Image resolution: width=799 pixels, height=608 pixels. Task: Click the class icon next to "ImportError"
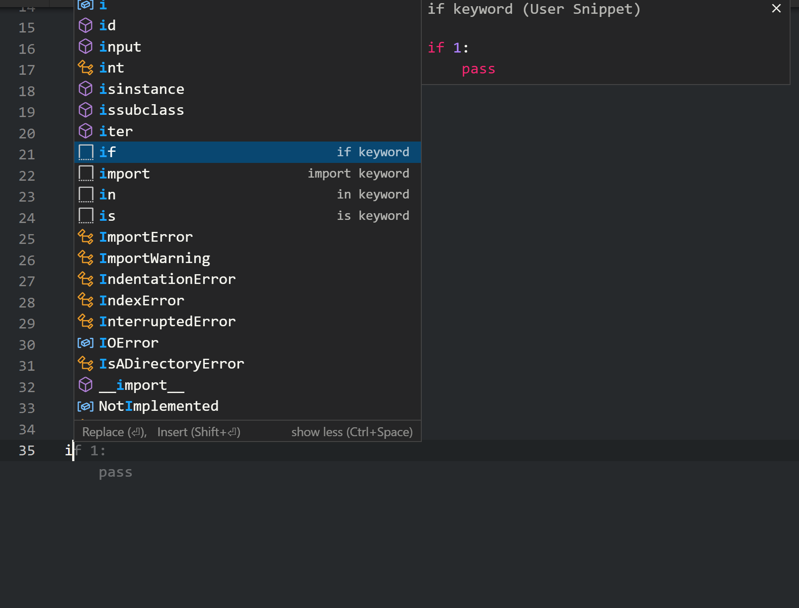point(86,236)
